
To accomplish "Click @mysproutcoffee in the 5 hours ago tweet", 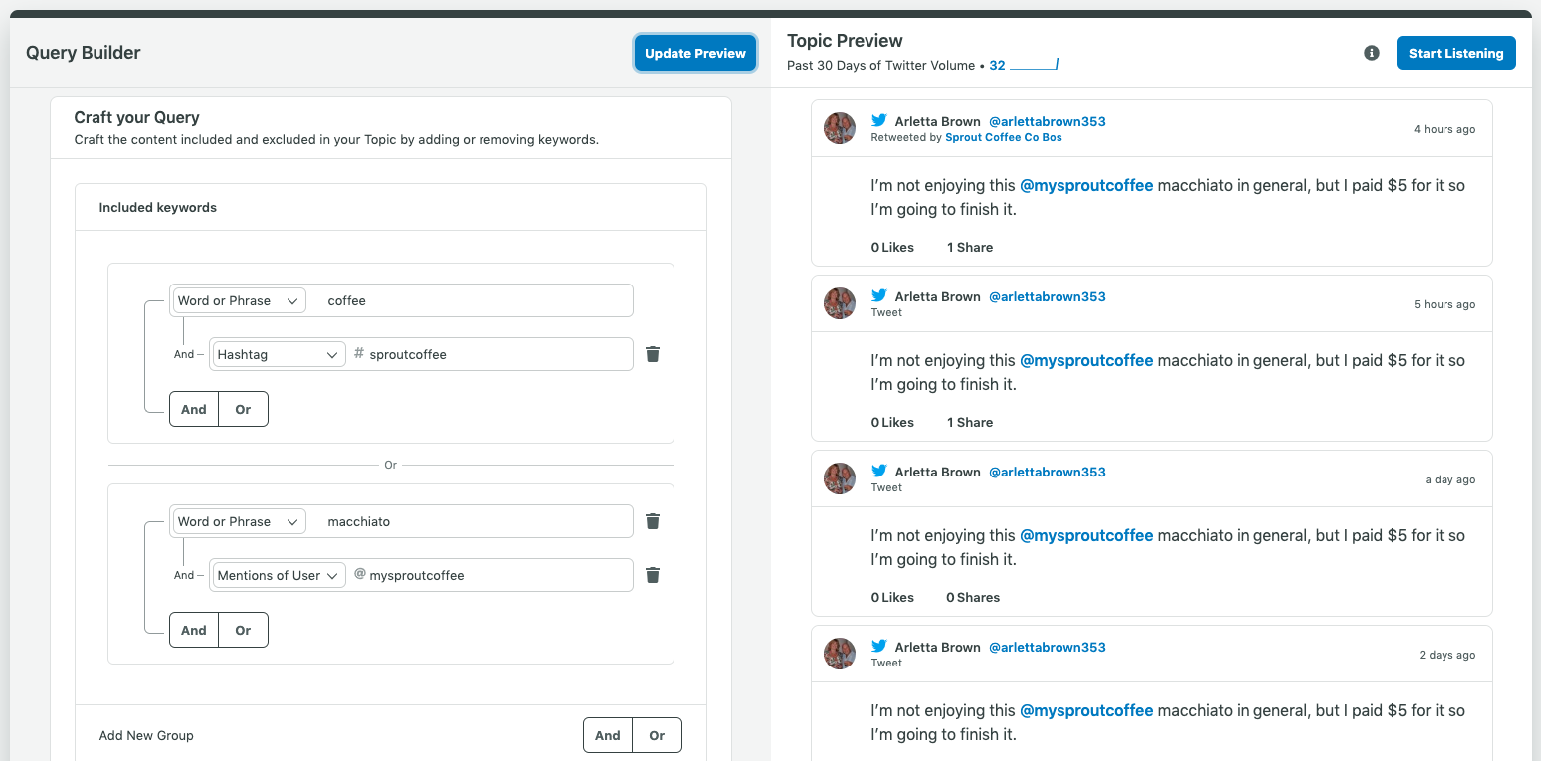I will pos(1086,360).
